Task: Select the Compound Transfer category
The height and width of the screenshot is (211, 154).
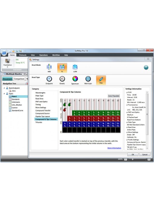Action: tap(43, 110)
